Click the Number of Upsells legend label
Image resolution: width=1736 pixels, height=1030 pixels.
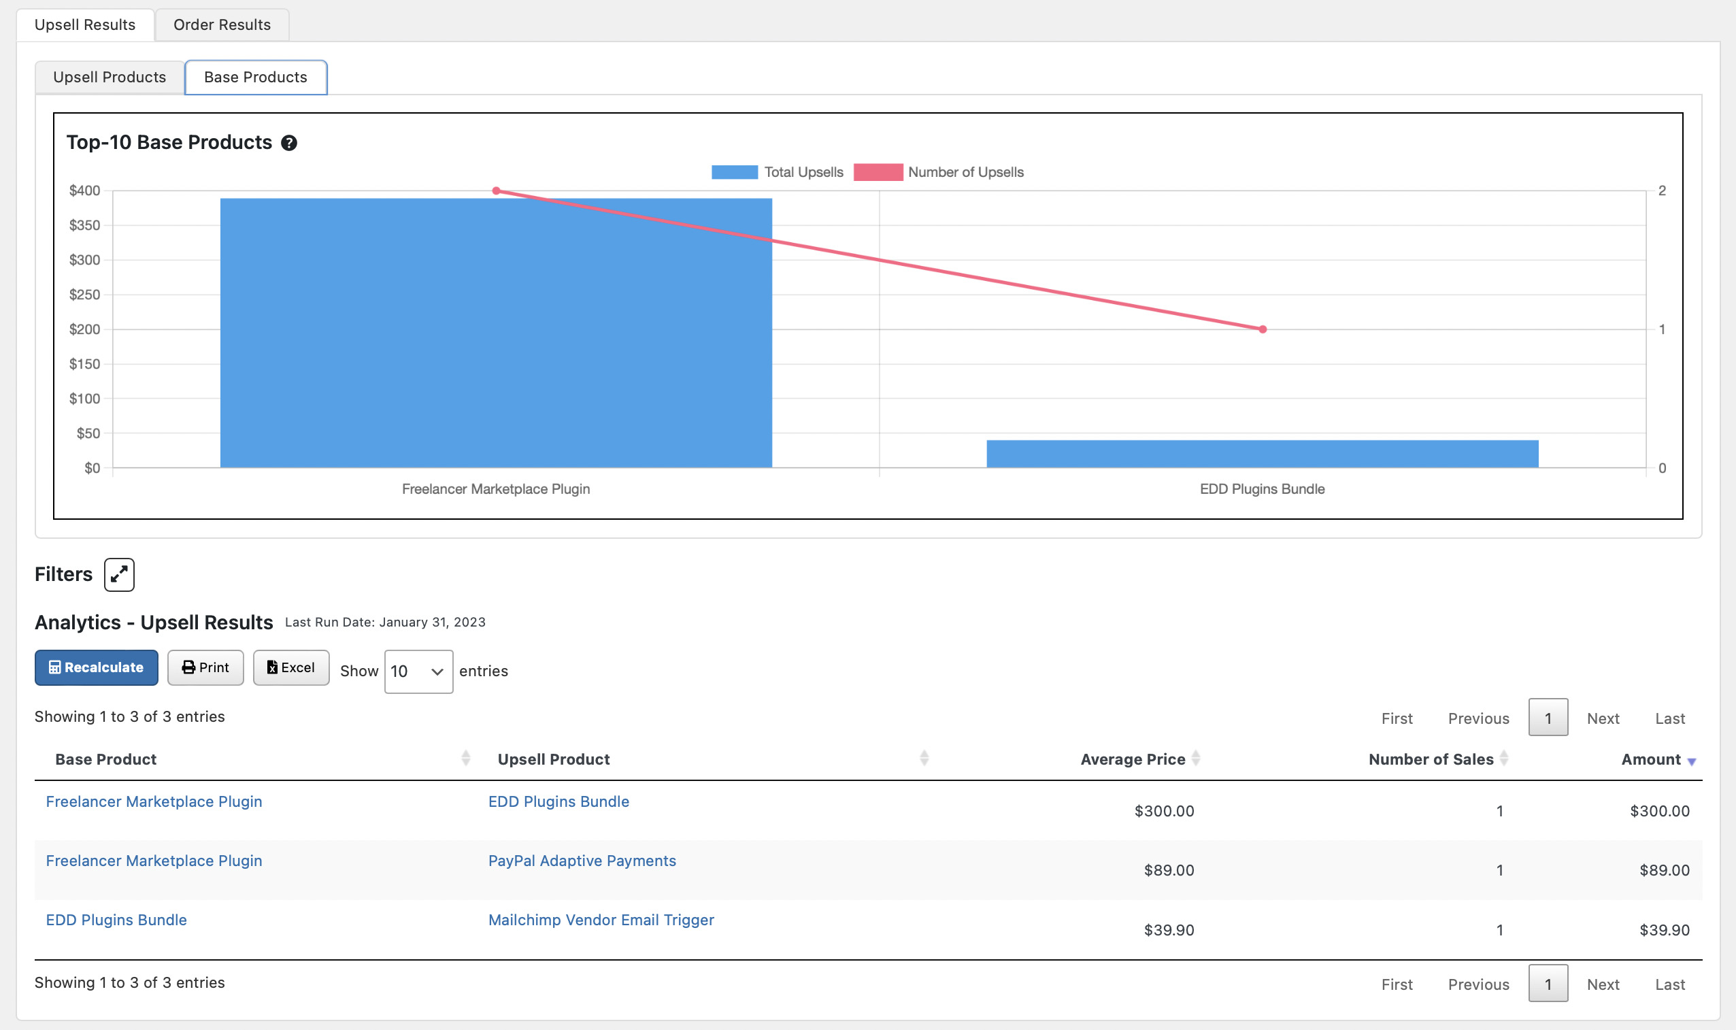966,172
